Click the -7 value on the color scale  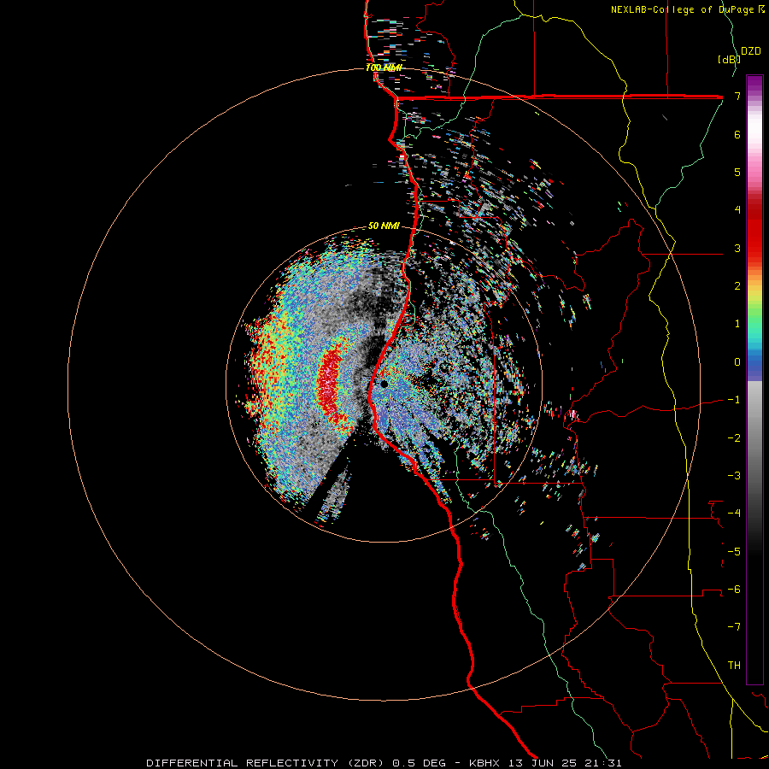734,627
